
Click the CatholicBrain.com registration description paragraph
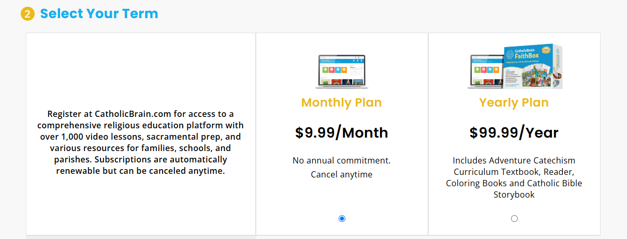pyautogui.click(x=141, y=142)
